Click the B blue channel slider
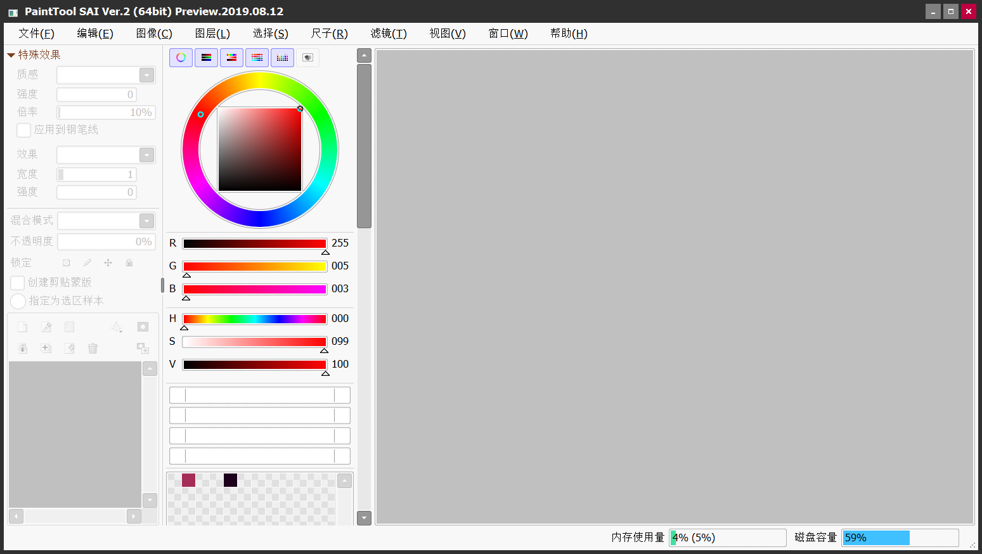Screen dimensions: 982x554 click(x=255, y=289)
